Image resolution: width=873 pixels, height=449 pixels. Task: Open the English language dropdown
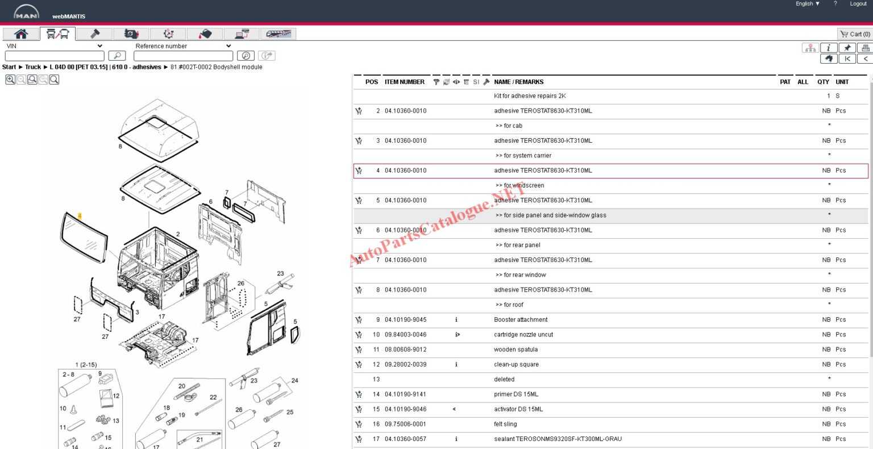click(x=807, y=4)
